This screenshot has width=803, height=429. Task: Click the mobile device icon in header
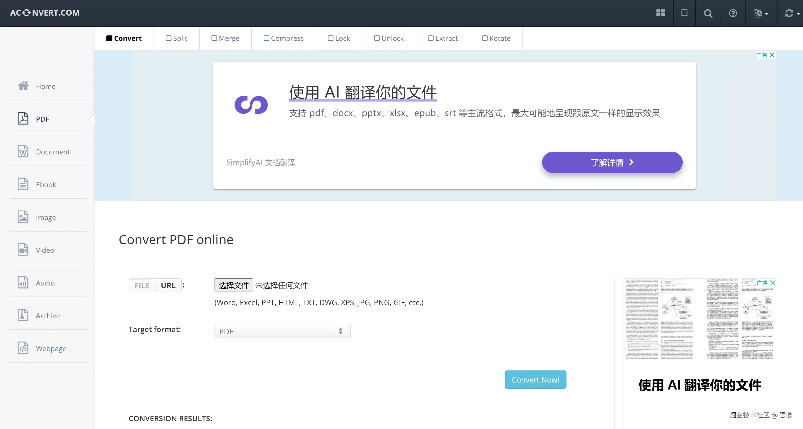pyautogui.click(x=684, y=13)
